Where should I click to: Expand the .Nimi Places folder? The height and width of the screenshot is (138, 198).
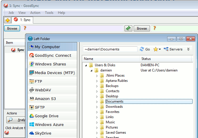pos(97,76)
